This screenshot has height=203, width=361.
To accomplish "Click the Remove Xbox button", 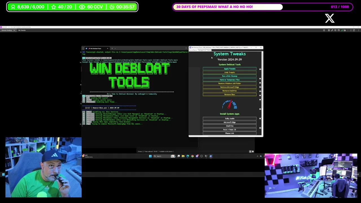I will coord(230,94).
